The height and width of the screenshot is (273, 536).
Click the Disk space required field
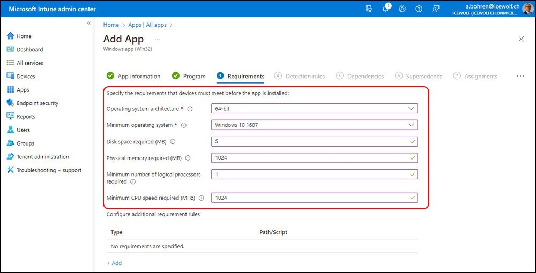315,141
